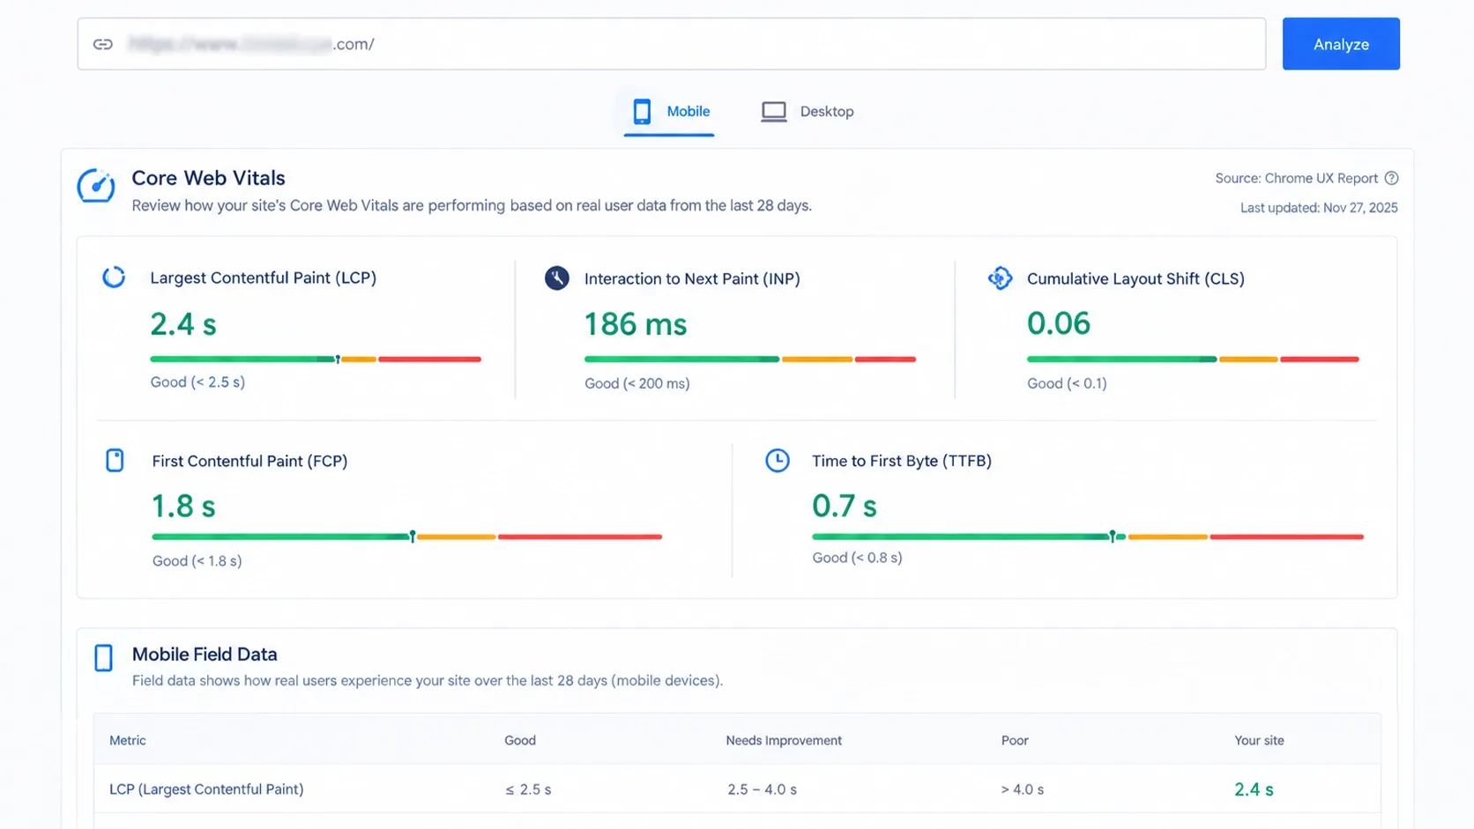Click Good (< 0.1) label
The height and width of the screenshot is (829, 1474).
coord(1067,383)
